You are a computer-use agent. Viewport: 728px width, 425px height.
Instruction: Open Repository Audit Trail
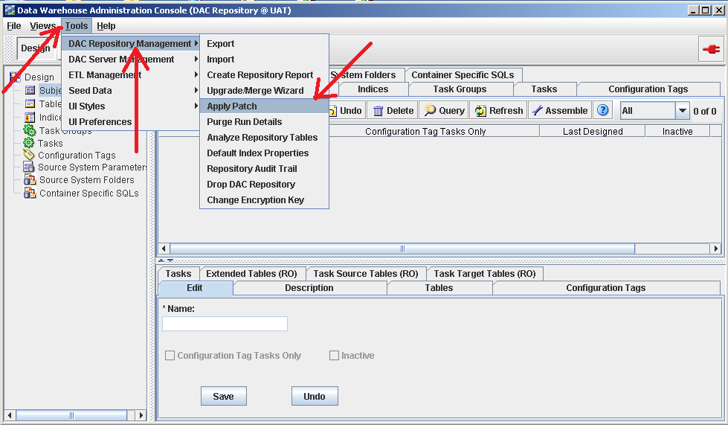click(264, 169)
